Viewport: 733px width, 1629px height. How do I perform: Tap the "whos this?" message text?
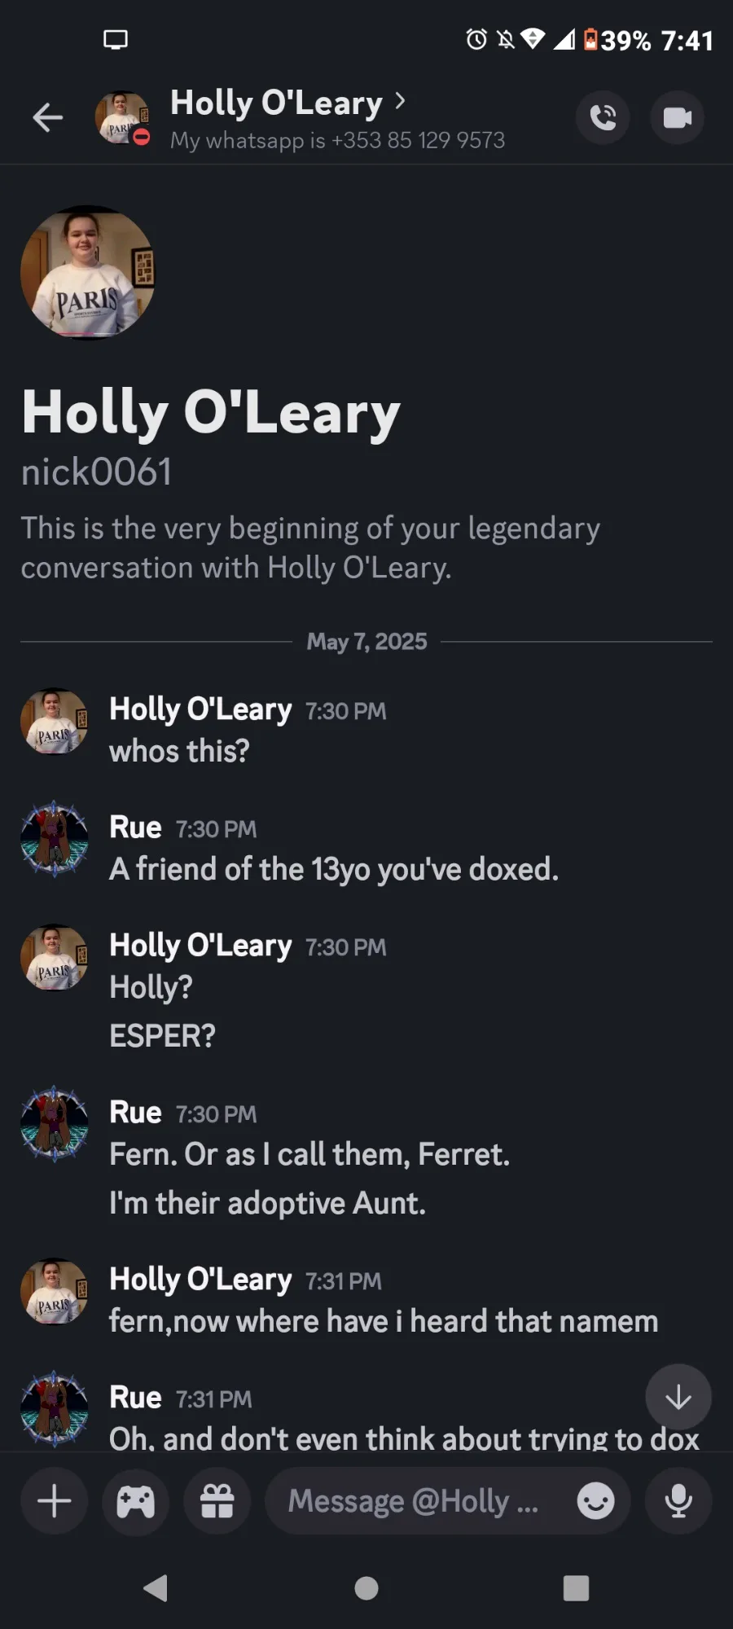[x=179, y=751]
